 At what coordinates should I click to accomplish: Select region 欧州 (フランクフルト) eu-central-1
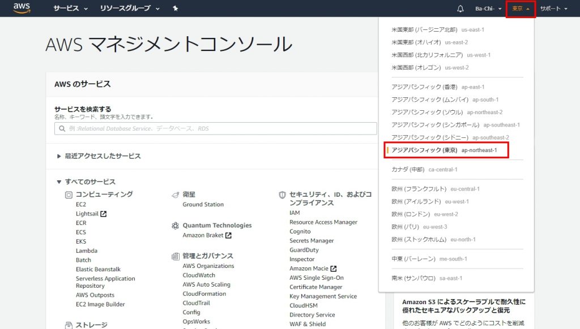pyautogui.click(x=436, y=189)
